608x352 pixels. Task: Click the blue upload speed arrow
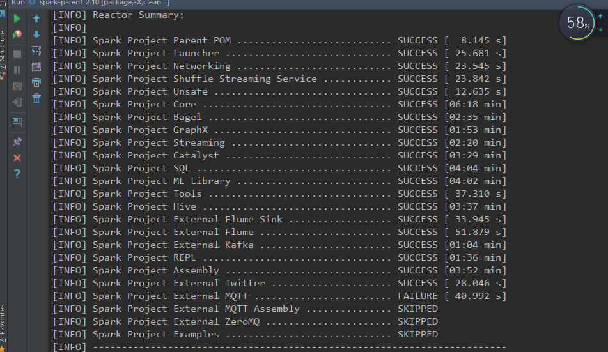600,16
